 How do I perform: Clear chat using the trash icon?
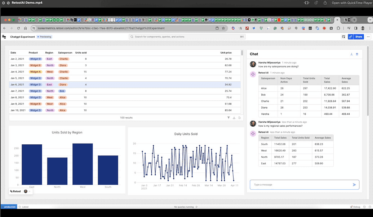[x=357, y=54]
